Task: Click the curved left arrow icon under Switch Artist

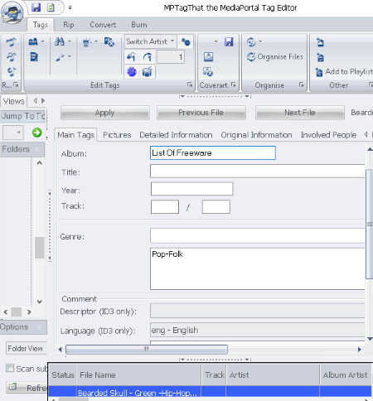Action: [131, 57]
